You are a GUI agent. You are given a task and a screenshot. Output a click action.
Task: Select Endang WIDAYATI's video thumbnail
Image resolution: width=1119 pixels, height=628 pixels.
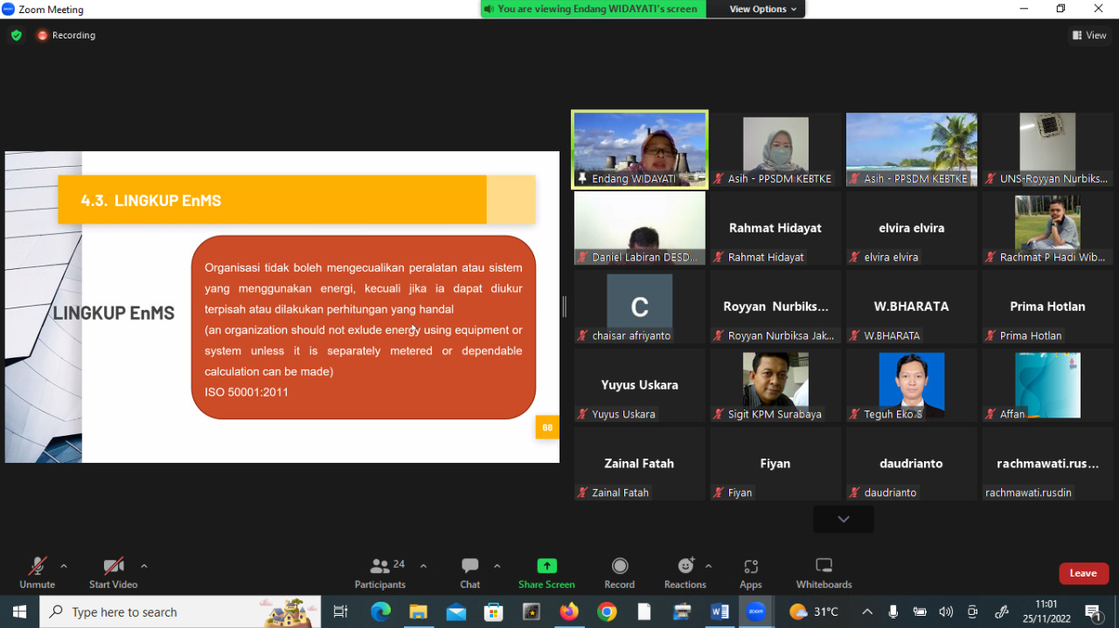tap(639, 148)
